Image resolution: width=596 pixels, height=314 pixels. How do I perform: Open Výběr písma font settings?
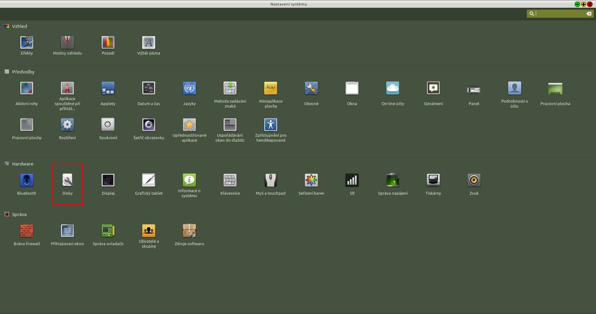pyautogui.click(x=149, y=43)
